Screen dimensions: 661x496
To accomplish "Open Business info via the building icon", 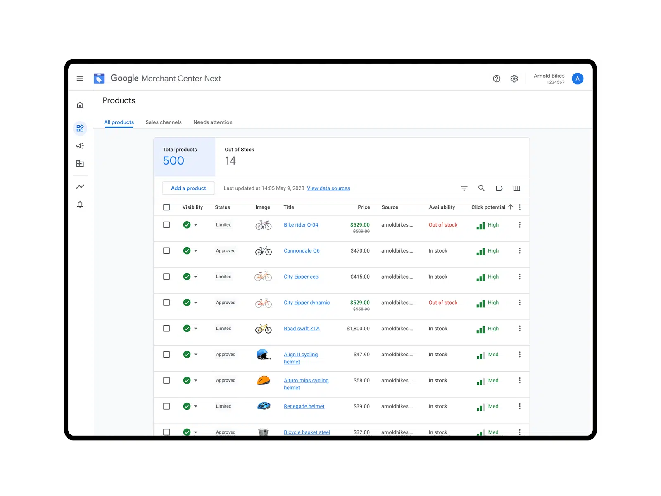I will (x=80, y=163).
